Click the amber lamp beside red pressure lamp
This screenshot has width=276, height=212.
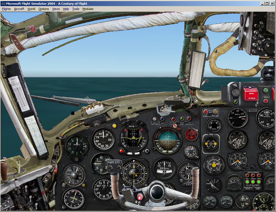pyautogui.click(x=215, y=112)
